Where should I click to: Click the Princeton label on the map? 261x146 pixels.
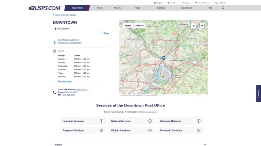click(x=184, y=24)
